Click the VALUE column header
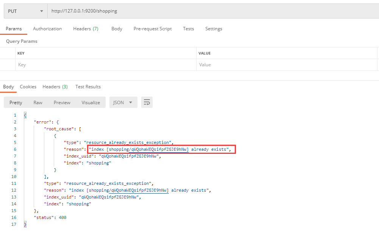 point(204,53)
